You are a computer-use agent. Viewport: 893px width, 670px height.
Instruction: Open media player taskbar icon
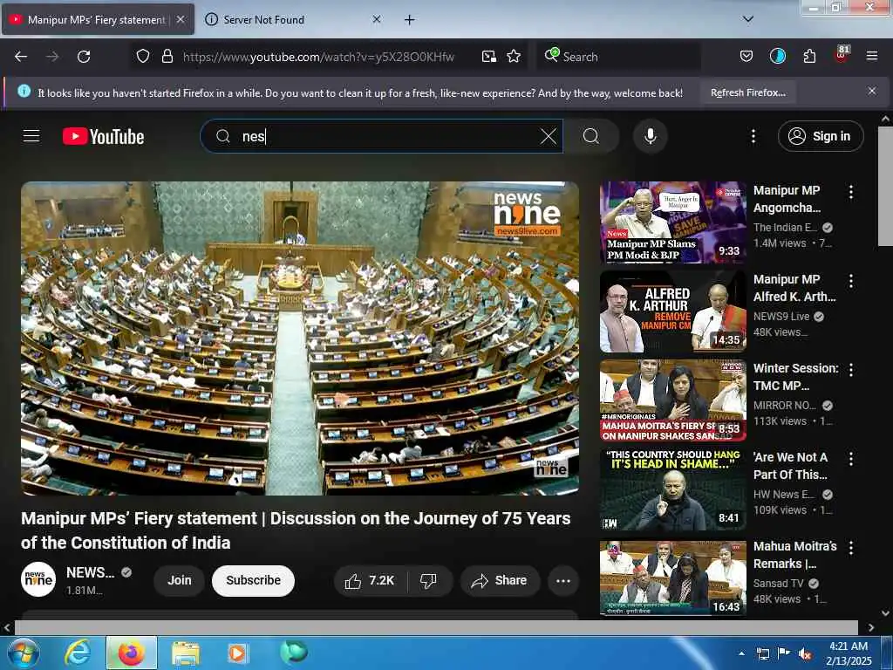point(237,653)
